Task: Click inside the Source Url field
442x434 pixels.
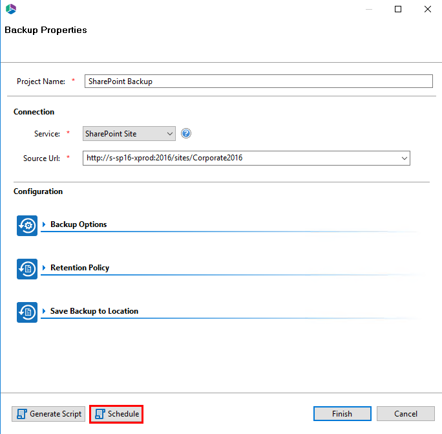Action: 239,158
